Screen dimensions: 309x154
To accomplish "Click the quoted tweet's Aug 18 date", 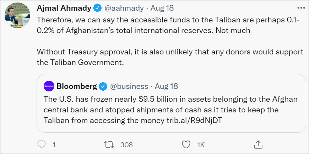I will coord(167,86).
